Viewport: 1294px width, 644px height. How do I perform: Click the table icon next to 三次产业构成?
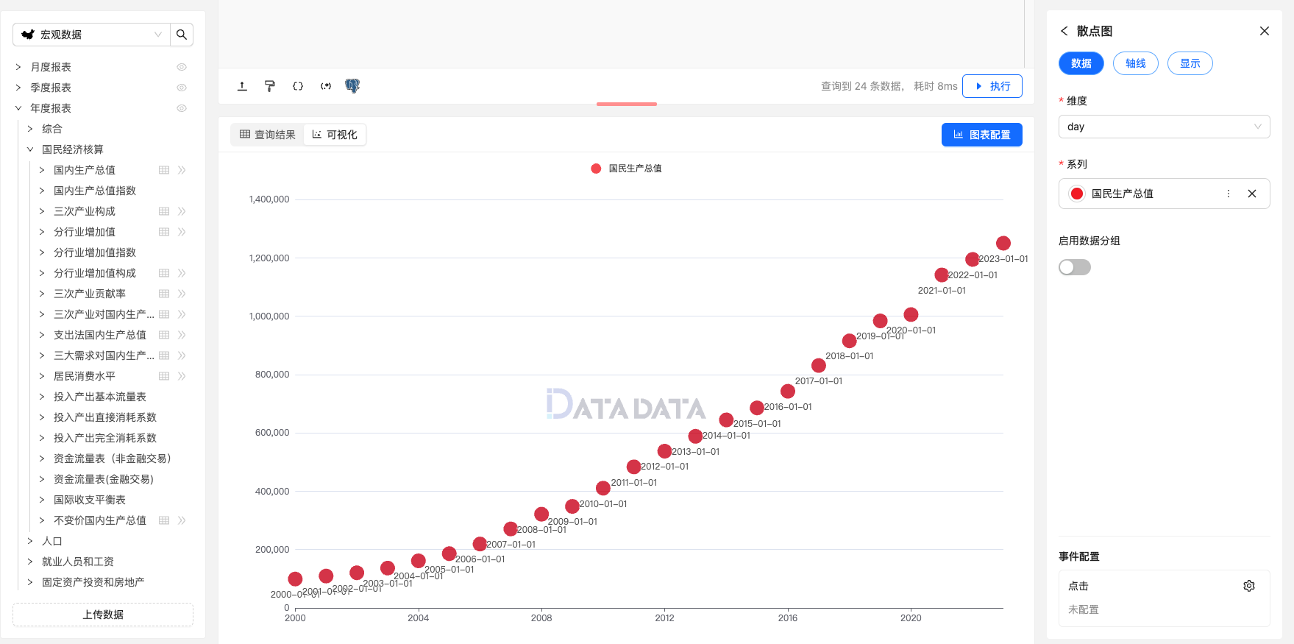click(164, 211)
